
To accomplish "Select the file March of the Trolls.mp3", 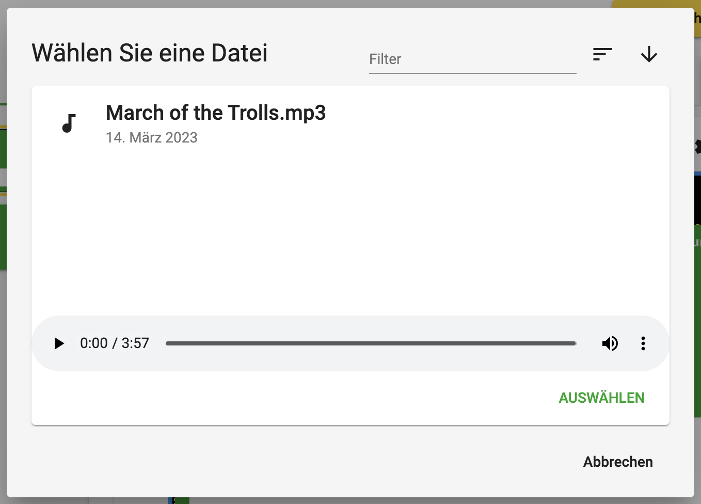I will (216, 113).
